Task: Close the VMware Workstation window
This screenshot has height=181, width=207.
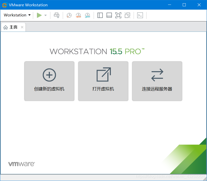Action: pos(199,5)
